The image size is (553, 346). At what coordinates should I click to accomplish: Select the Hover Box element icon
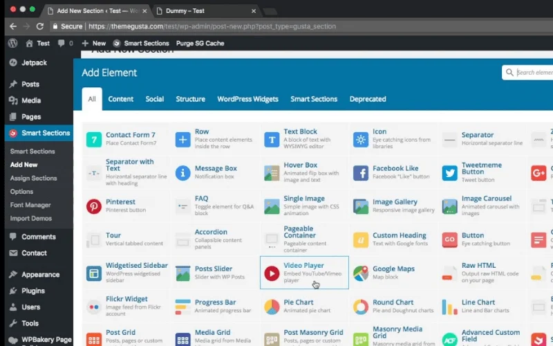(272, 173)
